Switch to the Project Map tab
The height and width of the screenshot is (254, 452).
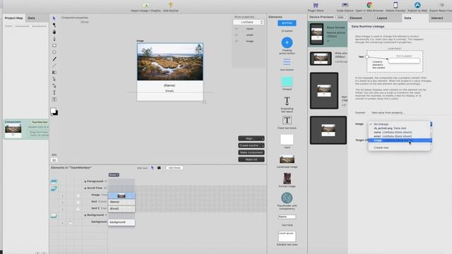pyautogui.click(x=13, y=18)
